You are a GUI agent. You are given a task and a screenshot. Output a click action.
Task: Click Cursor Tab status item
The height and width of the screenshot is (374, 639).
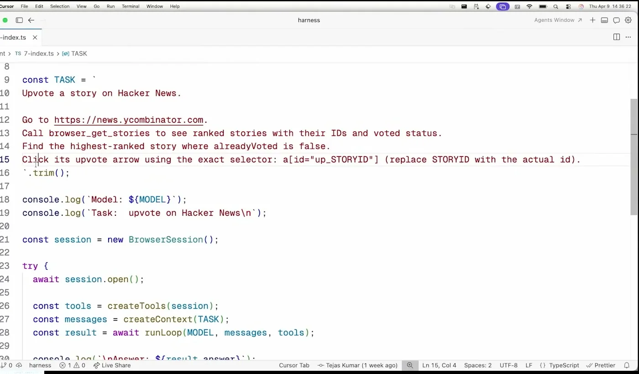tap(294, 365)
